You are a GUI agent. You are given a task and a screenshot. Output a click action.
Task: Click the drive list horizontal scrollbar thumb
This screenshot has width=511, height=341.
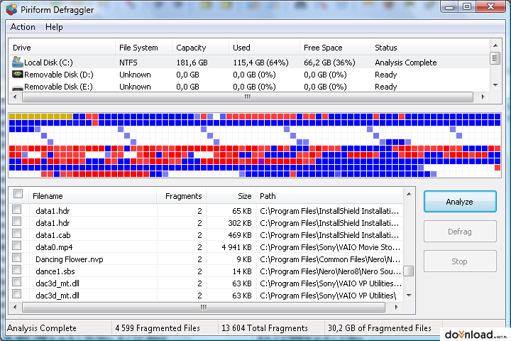248,97
